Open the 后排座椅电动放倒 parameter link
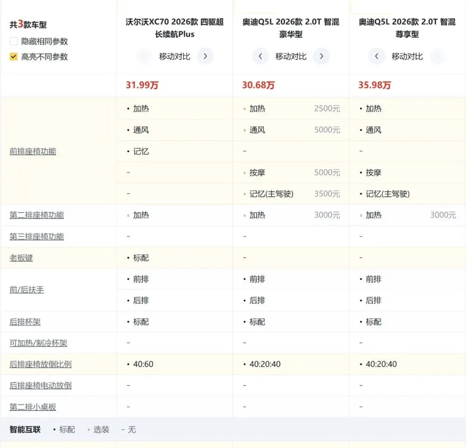This screenshot has height=448, width=466. pyautogui.click(x=41, y=386)
